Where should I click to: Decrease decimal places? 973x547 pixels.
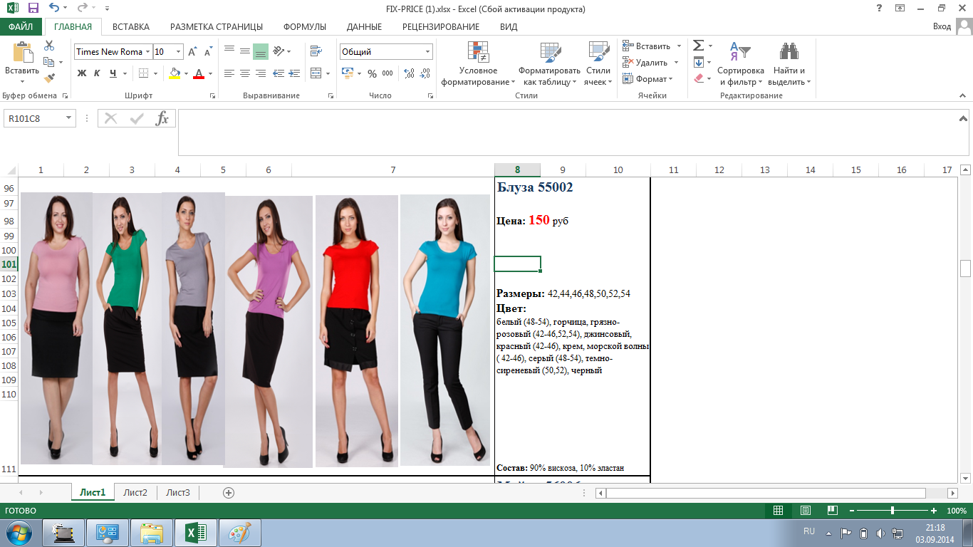(425, 73)
